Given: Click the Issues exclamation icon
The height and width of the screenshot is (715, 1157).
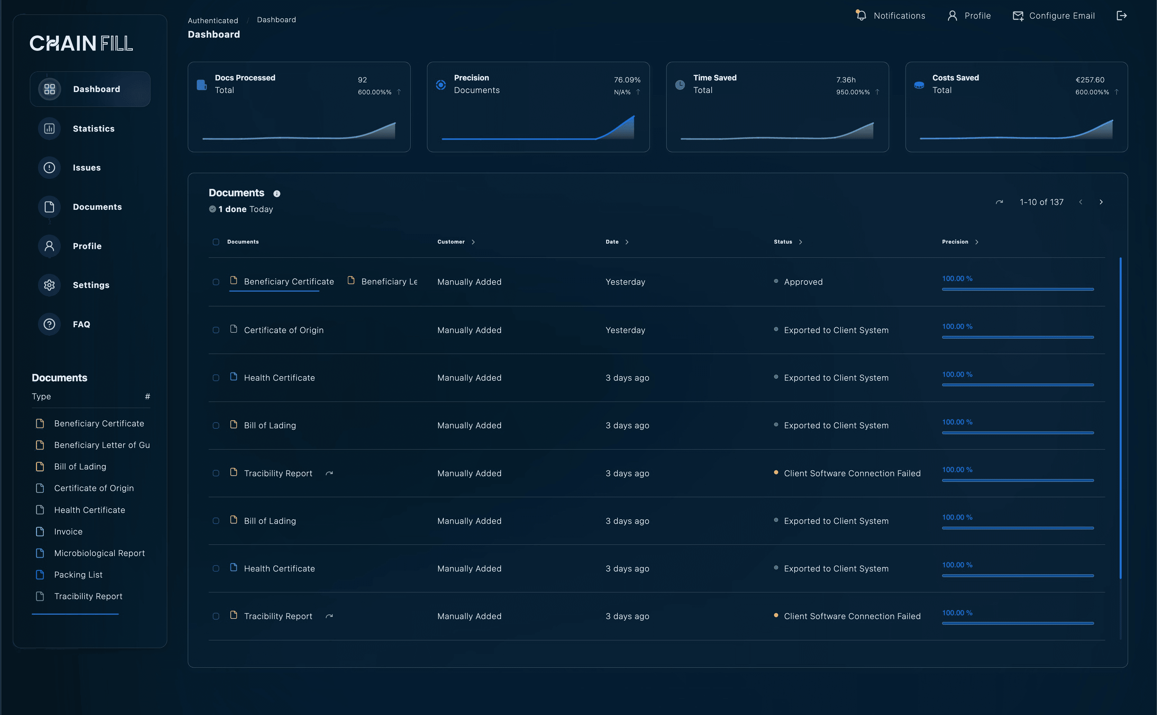Looking at the screenshot, I should pyautogui.click(x=50, y=167).
